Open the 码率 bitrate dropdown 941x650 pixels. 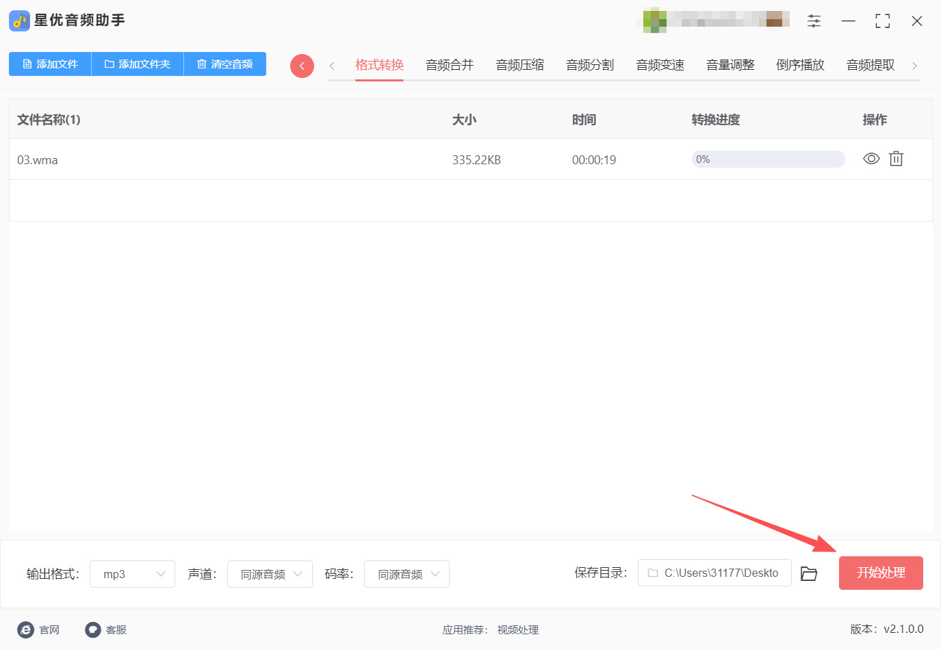point(407,574)
